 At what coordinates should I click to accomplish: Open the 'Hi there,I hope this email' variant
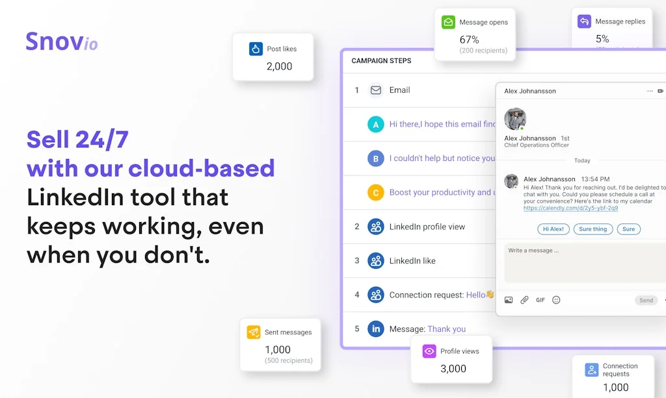442,124
